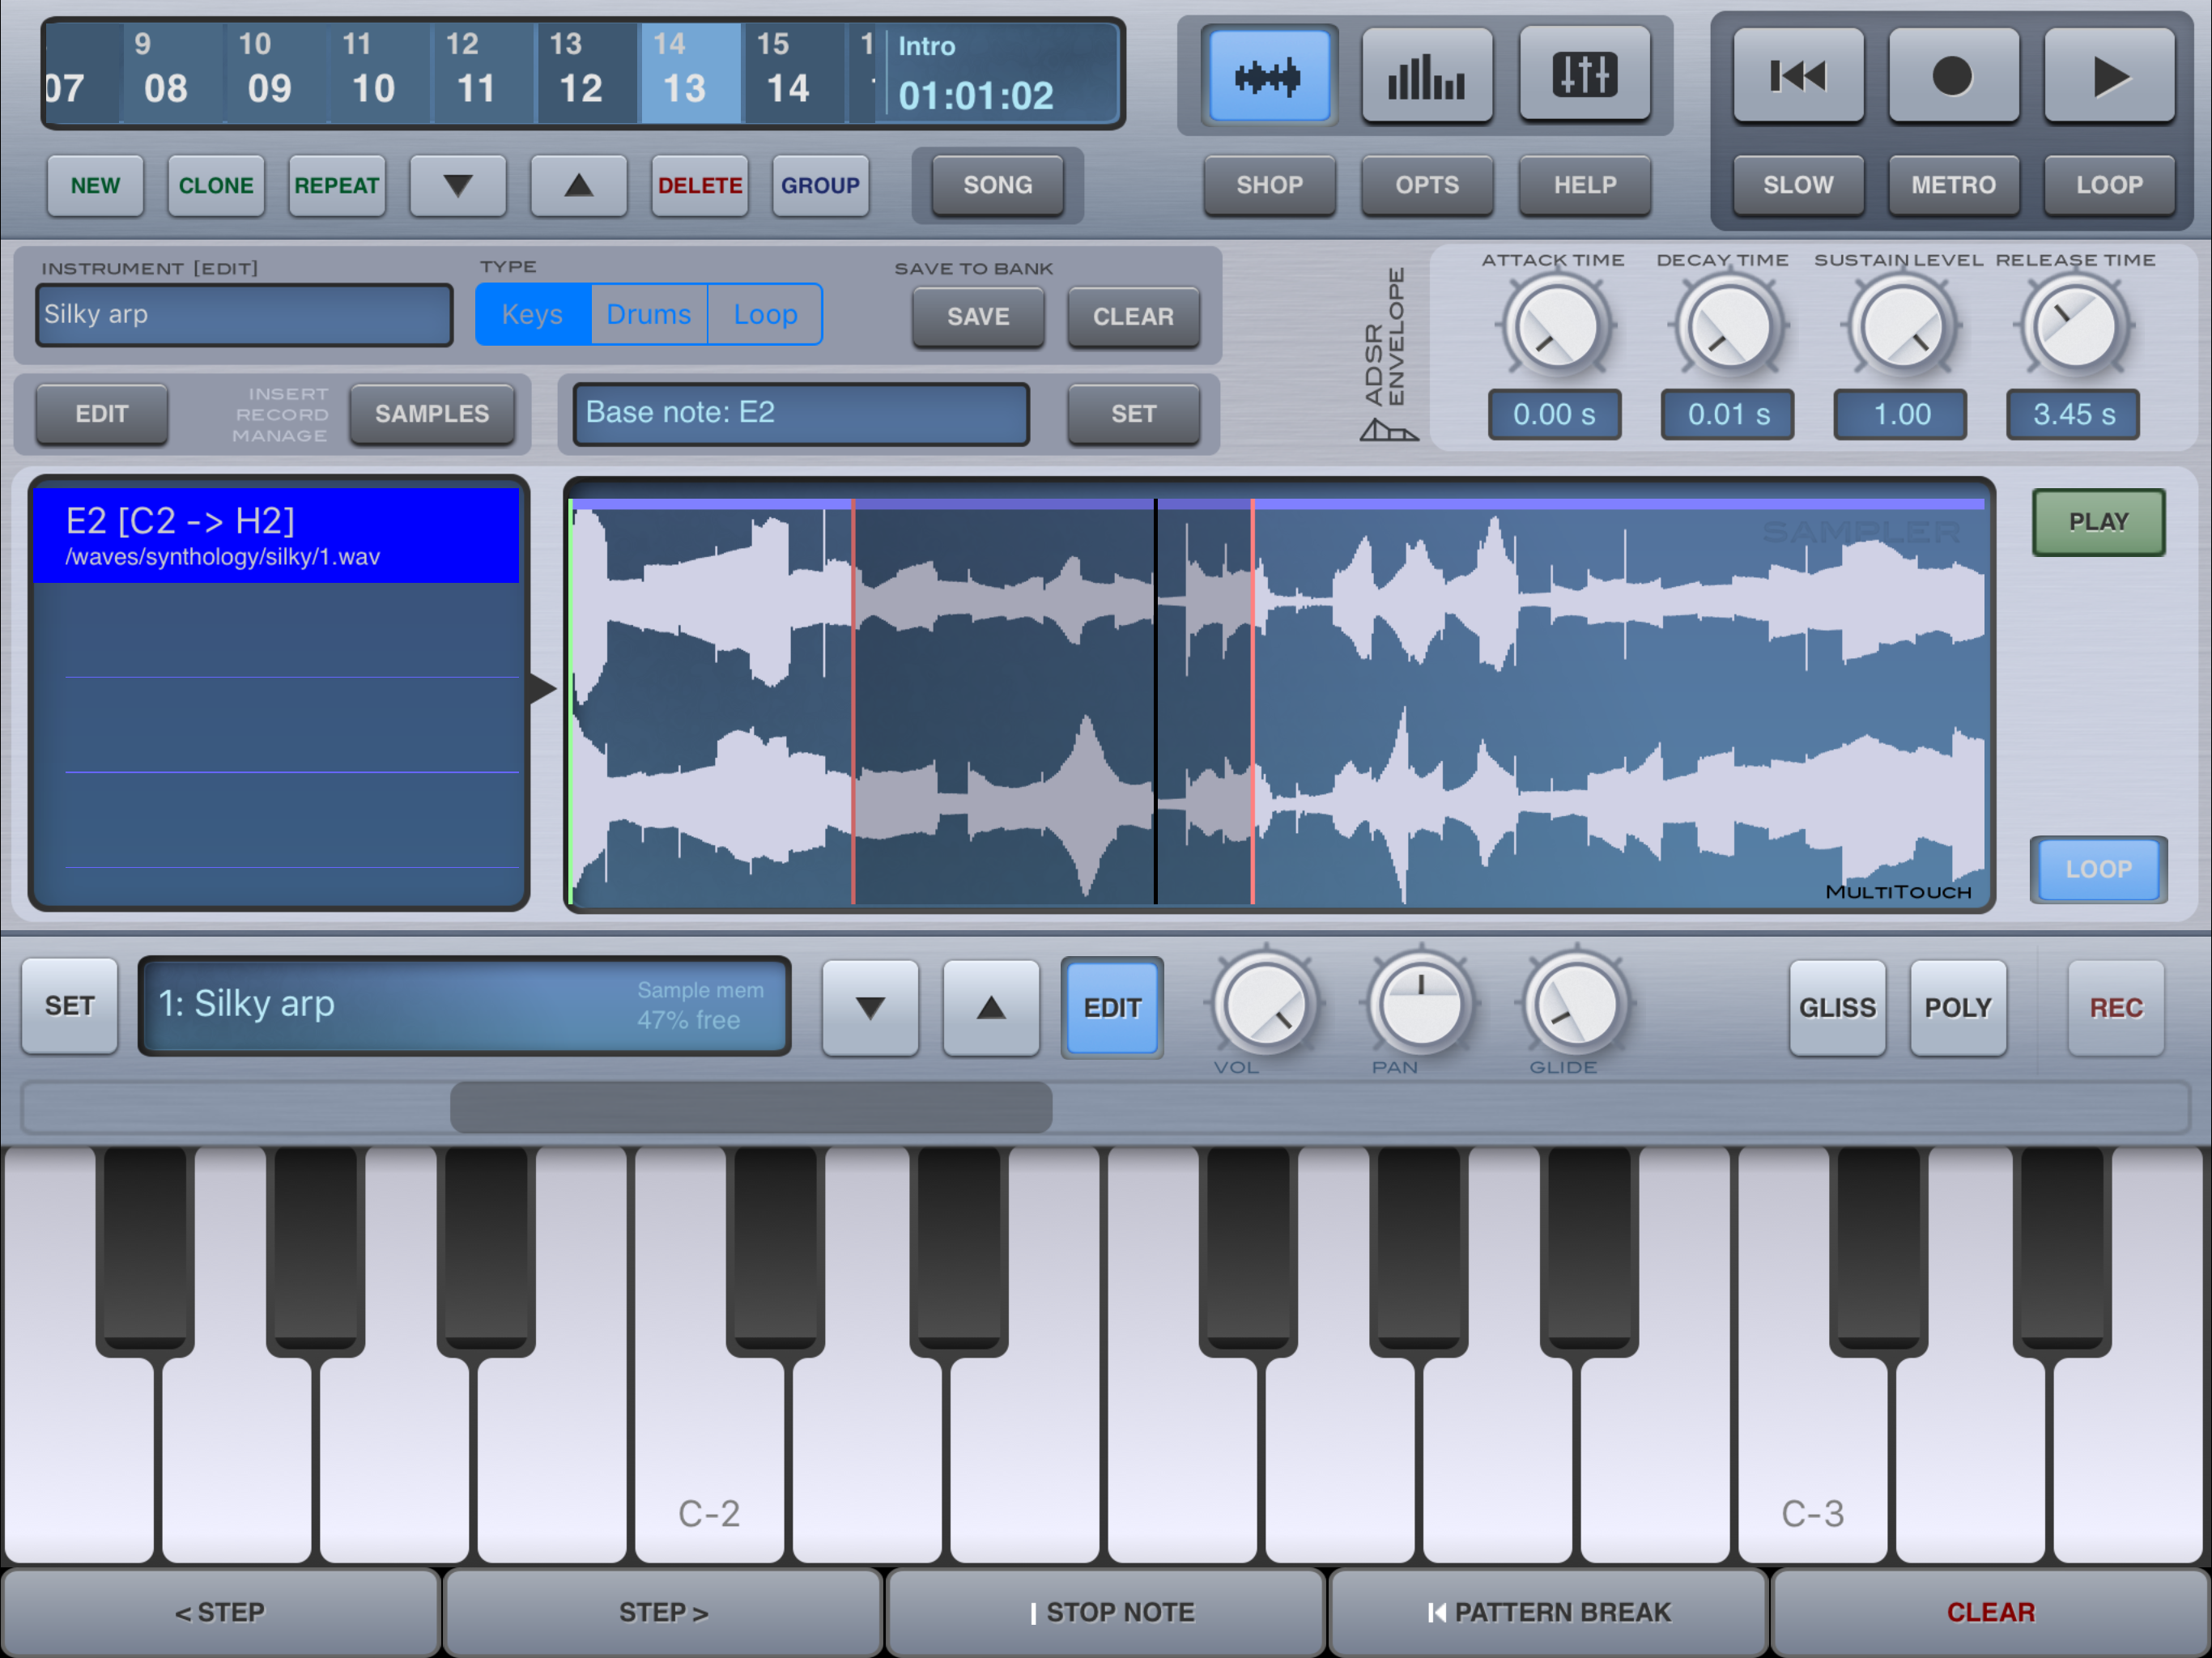This screenshot has height=1658, width=2212.
Task: Enable POLY mode
Action: (1957, 1007)
